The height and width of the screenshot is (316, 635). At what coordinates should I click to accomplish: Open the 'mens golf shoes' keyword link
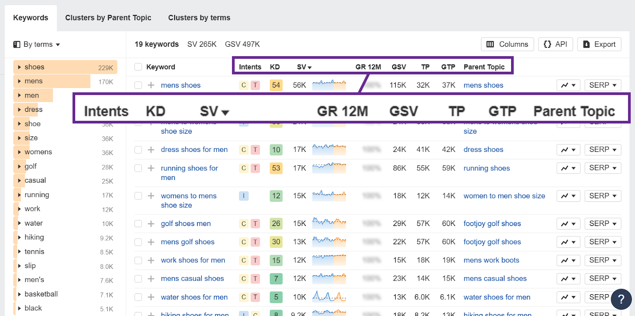188,242
